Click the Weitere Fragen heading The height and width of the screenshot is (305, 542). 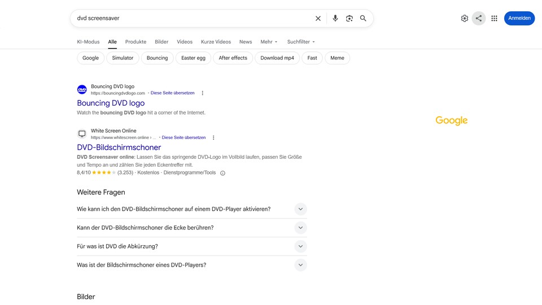101,192
